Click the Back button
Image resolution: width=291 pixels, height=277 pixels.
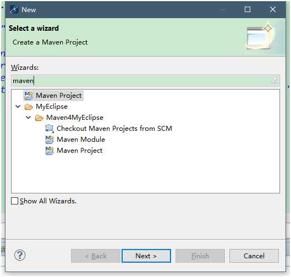pyautogui.click(x=96, y=256)
